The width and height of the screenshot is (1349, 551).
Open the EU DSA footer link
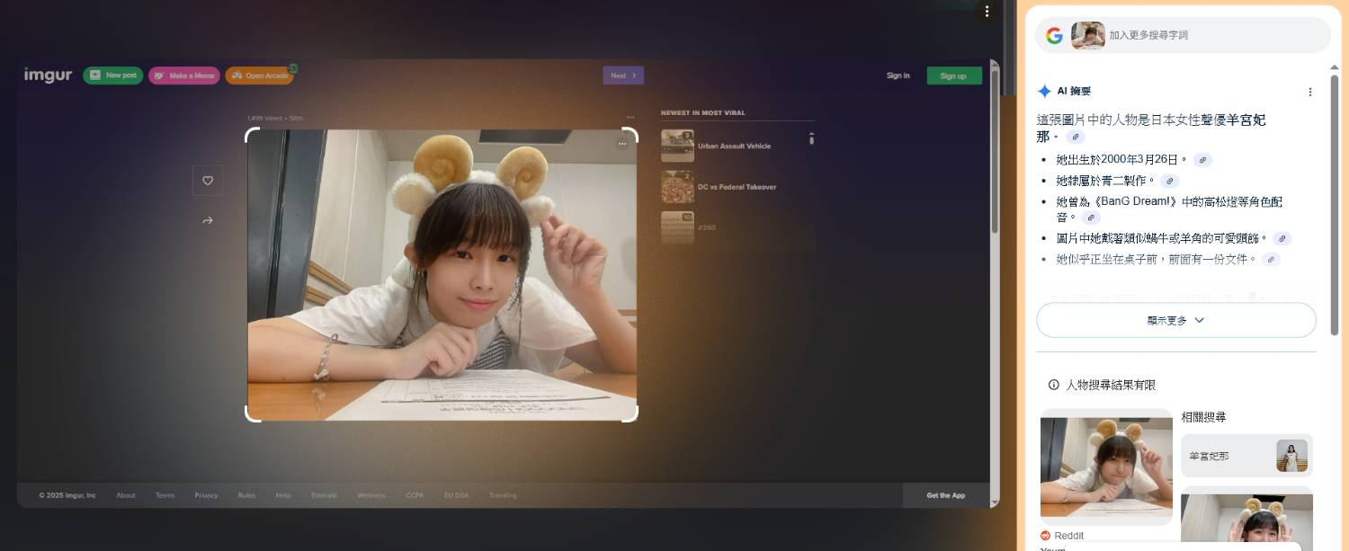point(456,495)
